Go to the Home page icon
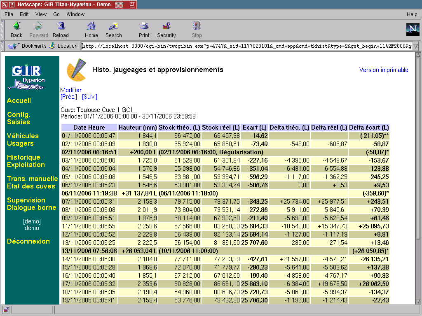Image resolution: width=422 pixels, height=316 pixels. [91, 26]
